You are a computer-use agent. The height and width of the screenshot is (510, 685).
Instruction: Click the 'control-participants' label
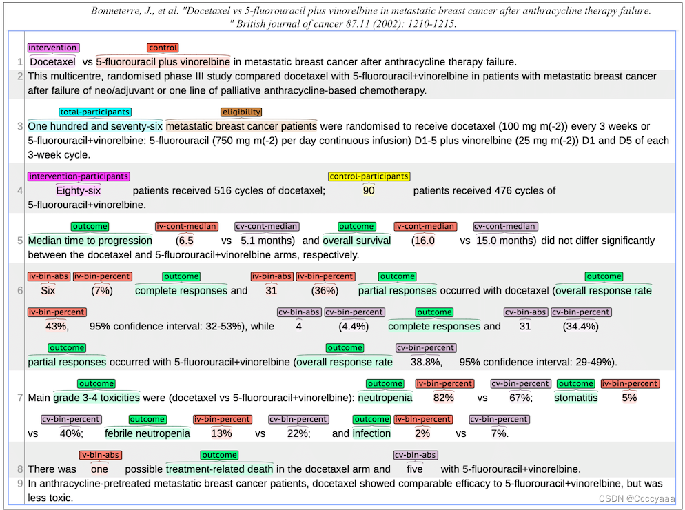tap(369, 176)
